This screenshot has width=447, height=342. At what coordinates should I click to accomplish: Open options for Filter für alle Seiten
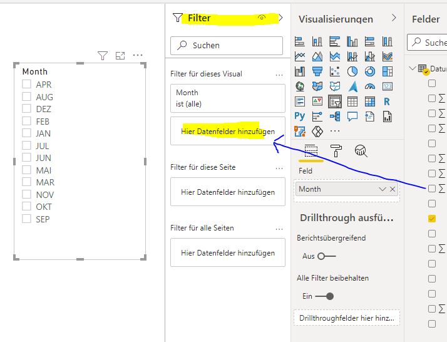(x=279, y=229)
